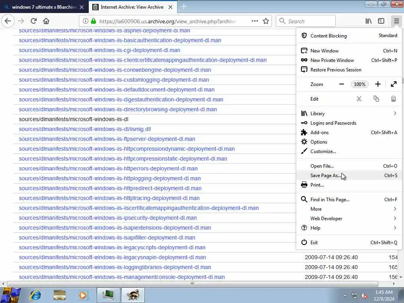
Task: Bookmark this page with the star
Action: [x=266, y=21]
